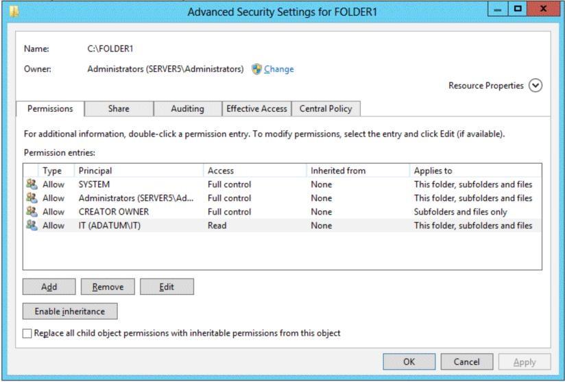Click the Add button

coord(49,287)
